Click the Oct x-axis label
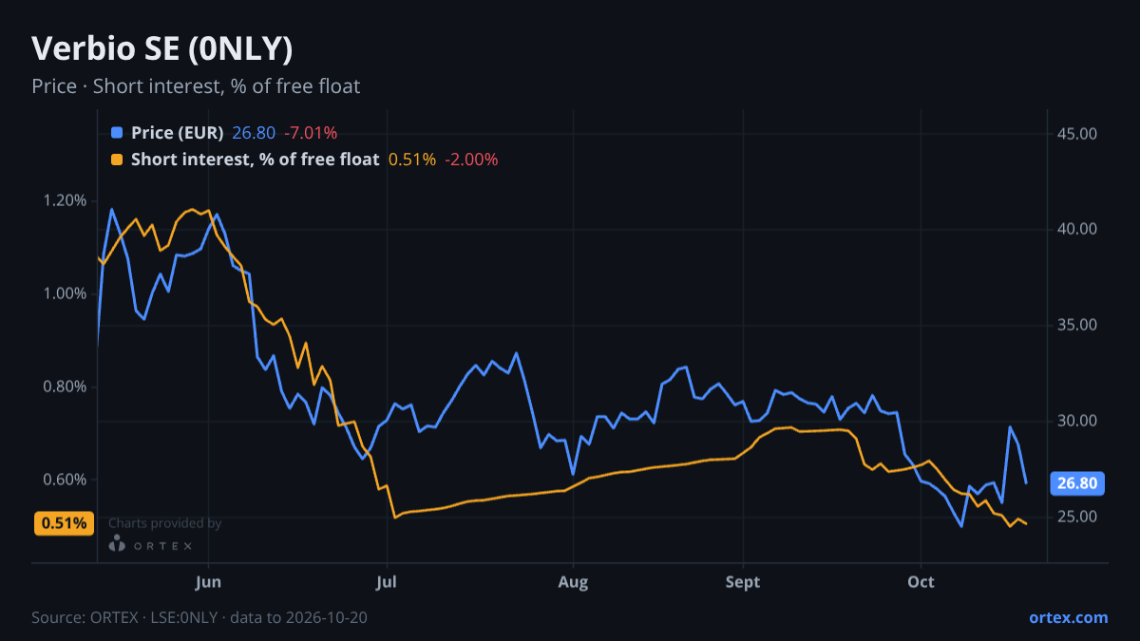1140x641 pixels. click(921, 582)
